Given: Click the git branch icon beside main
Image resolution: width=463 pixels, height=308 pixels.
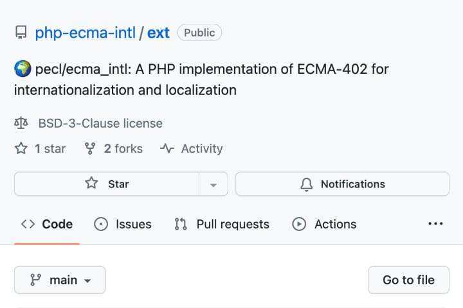Looking at the screenshot, I should 35,280.
